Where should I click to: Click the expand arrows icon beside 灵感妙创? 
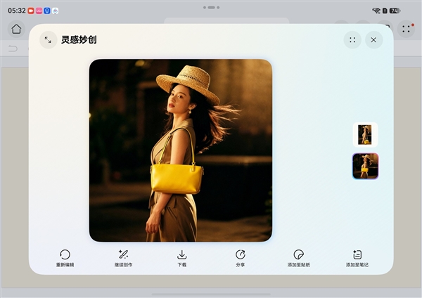click(48, 40)
